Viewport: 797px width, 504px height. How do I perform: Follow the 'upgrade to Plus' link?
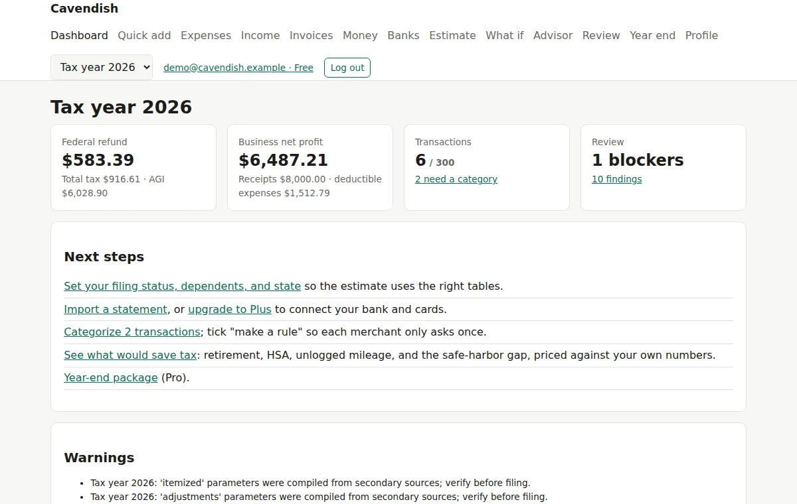pos(230,309)
